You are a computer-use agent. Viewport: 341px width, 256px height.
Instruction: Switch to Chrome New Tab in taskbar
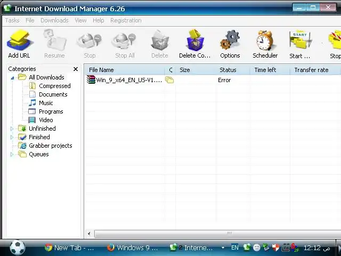pos(69,247)
